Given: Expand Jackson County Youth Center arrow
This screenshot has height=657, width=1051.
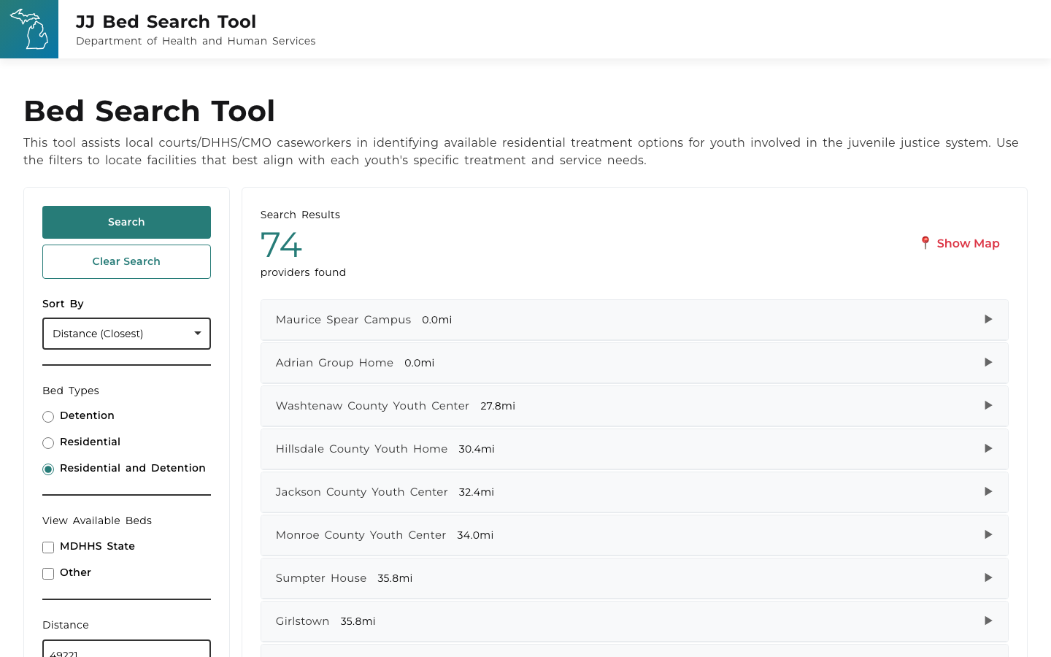Looking at the screenshot, I should click(x=988, y=491).
